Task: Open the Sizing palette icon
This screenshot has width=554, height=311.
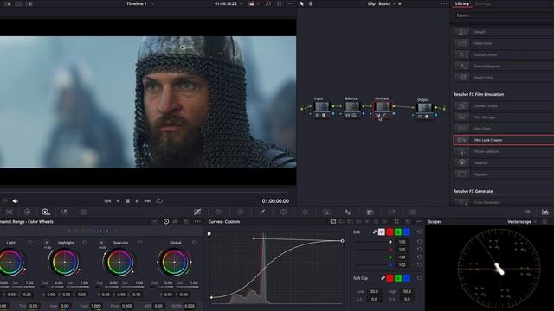Action: click(x=391, y=212)
